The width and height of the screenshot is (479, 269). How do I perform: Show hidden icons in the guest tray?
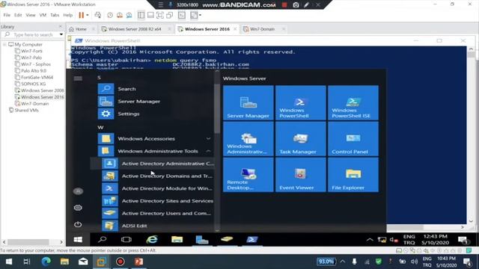tap(370, 240)
